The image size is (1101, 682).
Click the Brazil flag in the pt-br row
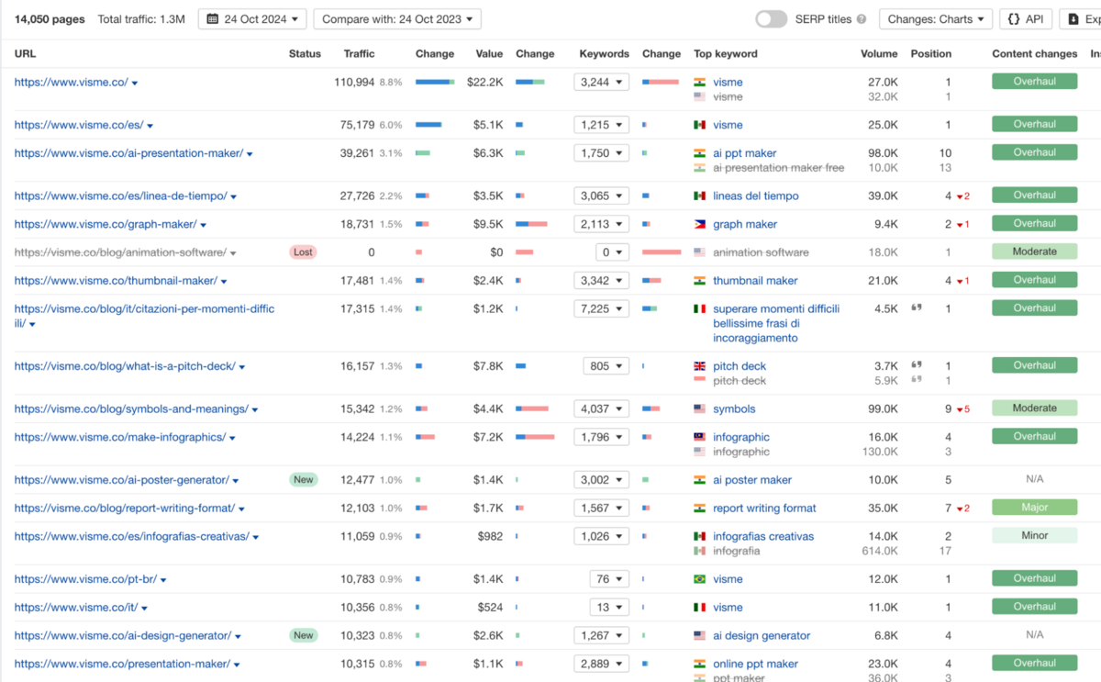[700, 579]
